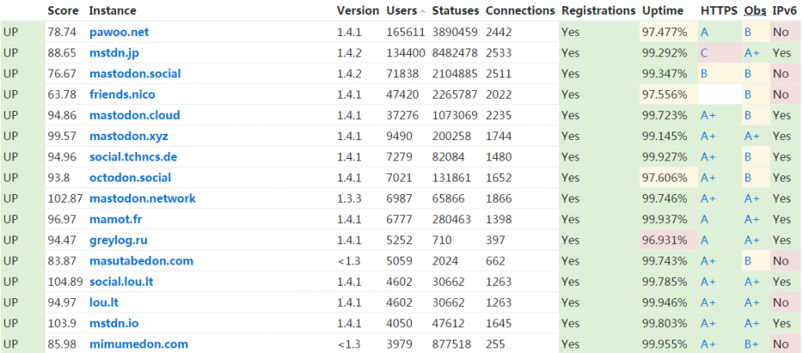The height and width of the screenshot is (353, 803).
Task: Open masutabedon.com instance link
Action: (141, 261)
